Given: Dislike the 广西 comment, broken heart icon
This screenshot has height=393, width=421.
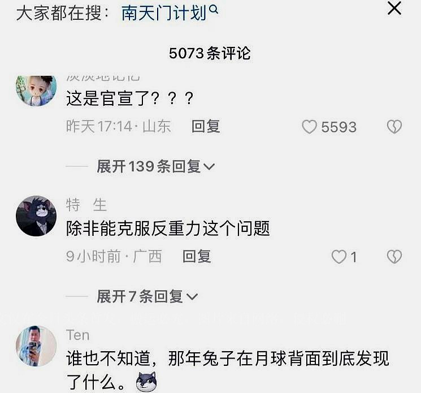Looking at the screenshot, I should coord(394,257).
